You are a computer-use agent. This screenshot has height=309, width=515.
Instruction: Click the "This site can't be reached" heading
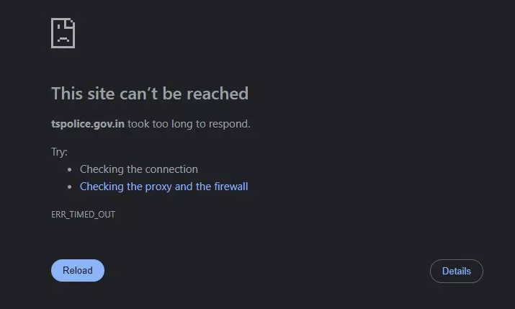pos(150,94)
